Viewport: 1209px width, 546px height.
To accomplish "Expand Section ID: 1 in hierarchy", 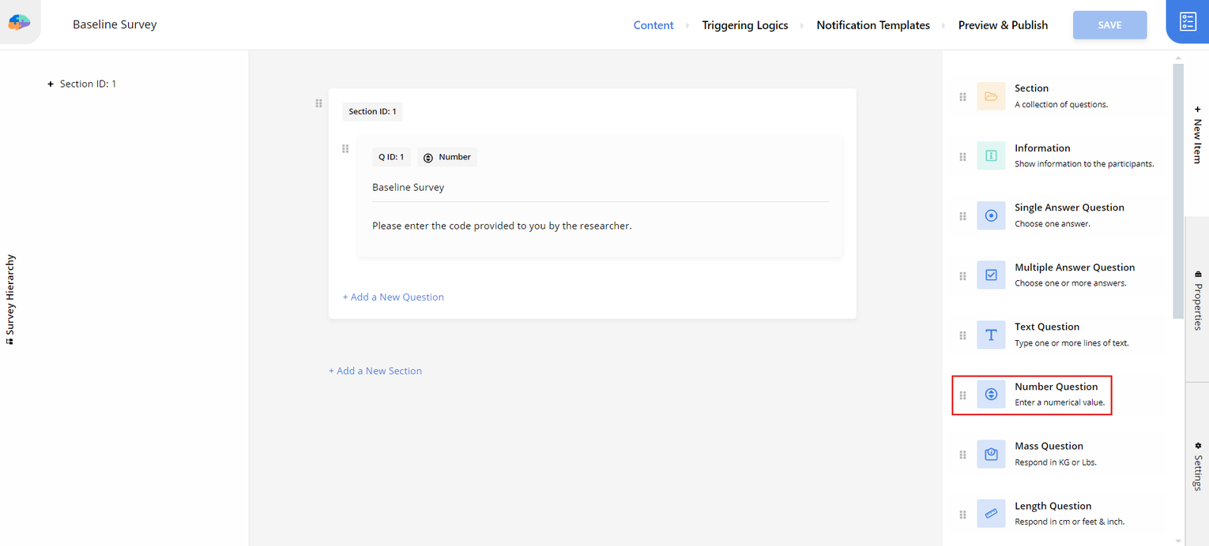I will coord(51,84).
